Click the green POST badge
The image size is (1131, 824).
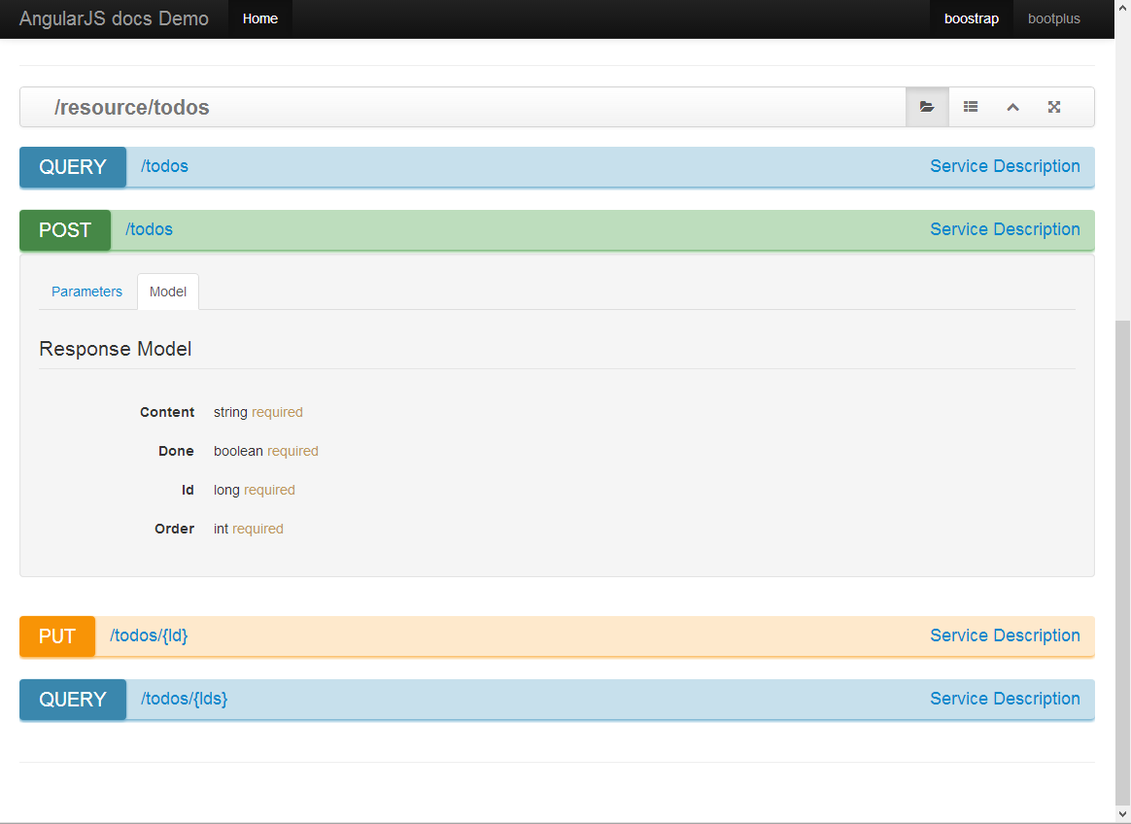click(65, 230)
